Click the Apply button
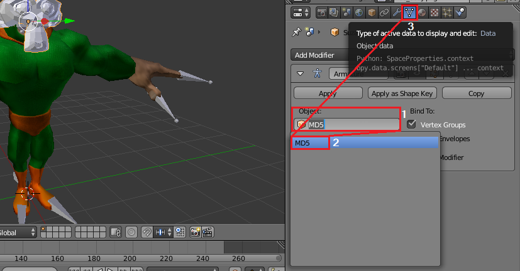Viewport: 520px width, 271px height. 328,93
